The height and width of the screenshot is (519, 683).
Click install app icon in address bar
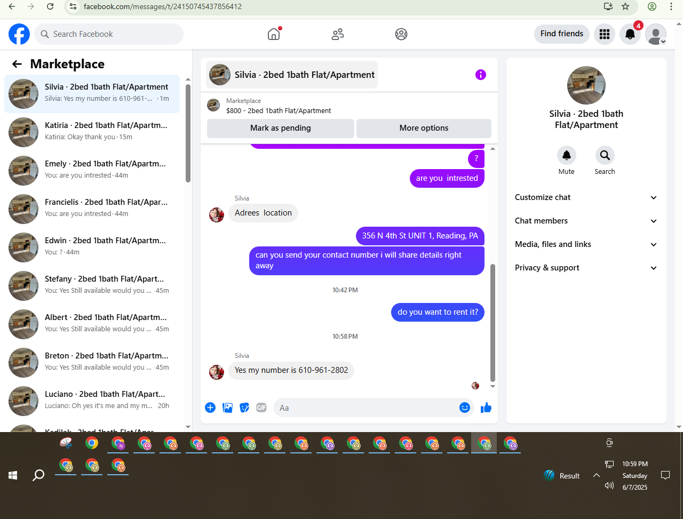coord(608,6)
